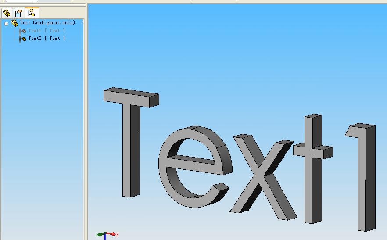Viewport: 387px width, 240px height.
Task: Select the Text2 [ Text ] configuration
Action: [47, 38]
